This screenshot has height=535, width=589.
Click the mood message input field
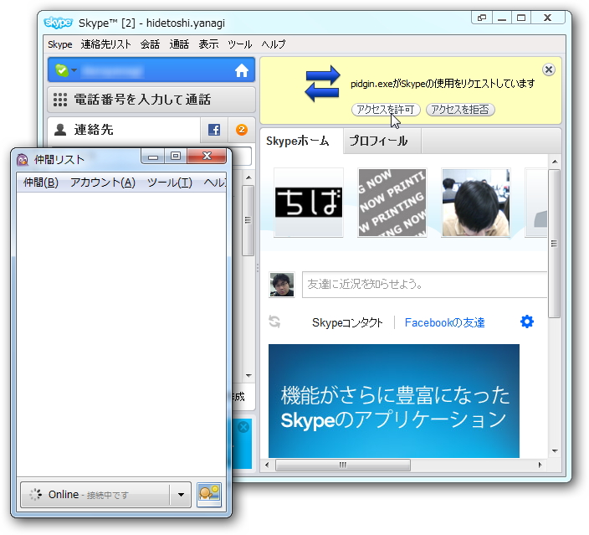click(424, 285)
